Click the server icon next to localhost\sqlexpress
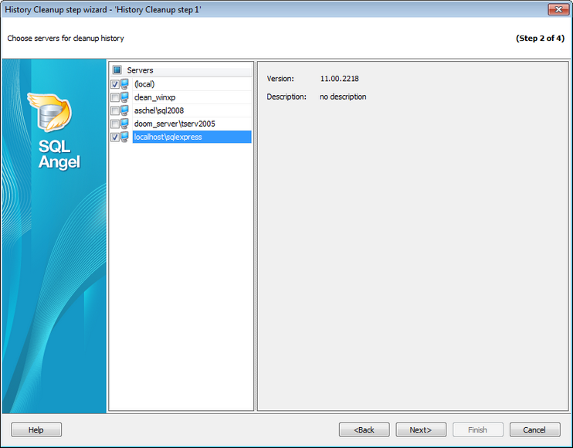 pyautogui.click(x=124, y=137)
